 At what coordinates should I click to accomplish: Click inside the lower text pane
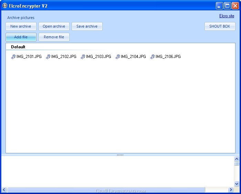pyautogui.click(x=118, y=171)
